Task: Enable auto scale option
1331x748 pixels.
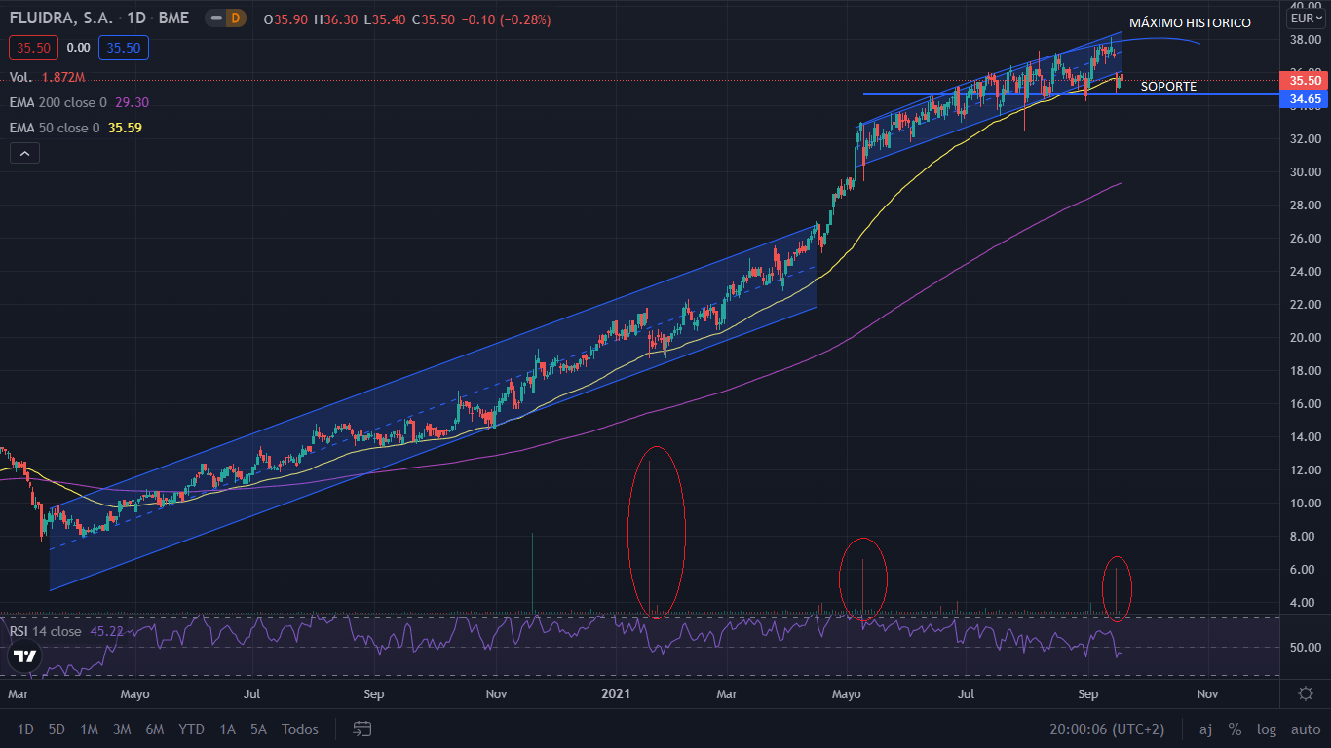Action: tap(1304, 729)
